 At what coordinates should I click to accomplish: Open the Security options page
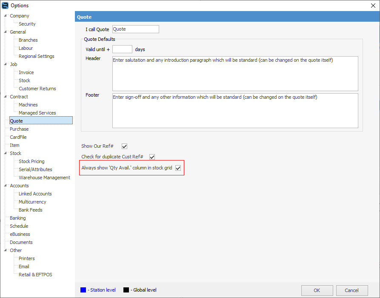27,24
